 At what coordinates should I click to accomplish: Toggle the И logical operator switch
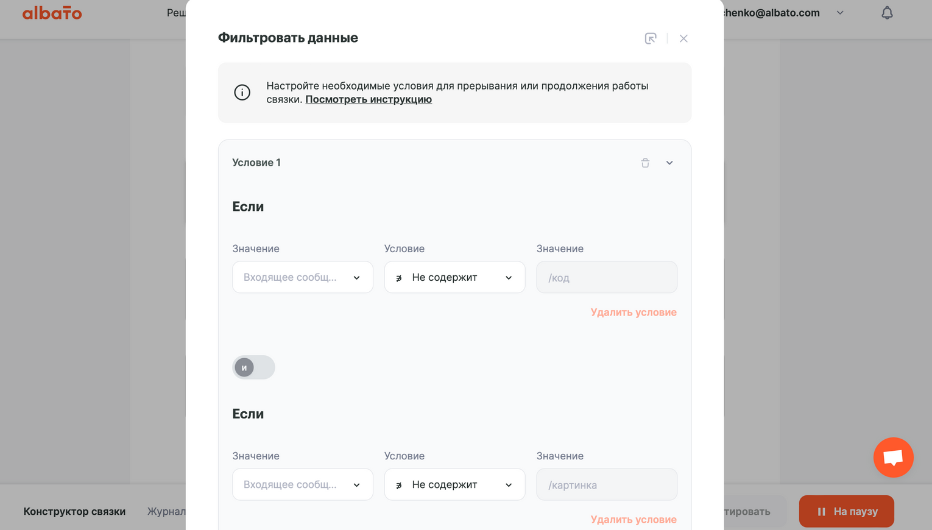(253, 367)
